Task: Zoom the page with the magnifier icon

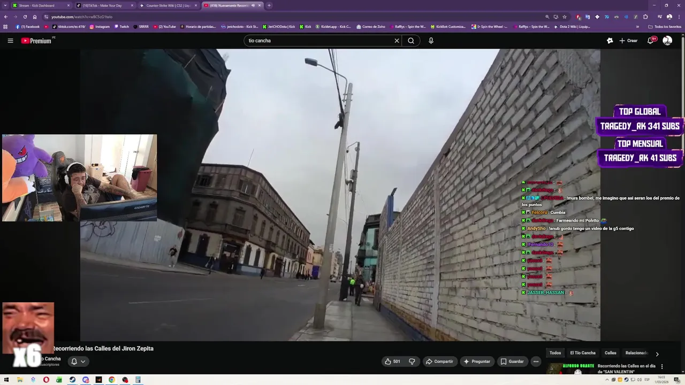Action: (547, 17)
